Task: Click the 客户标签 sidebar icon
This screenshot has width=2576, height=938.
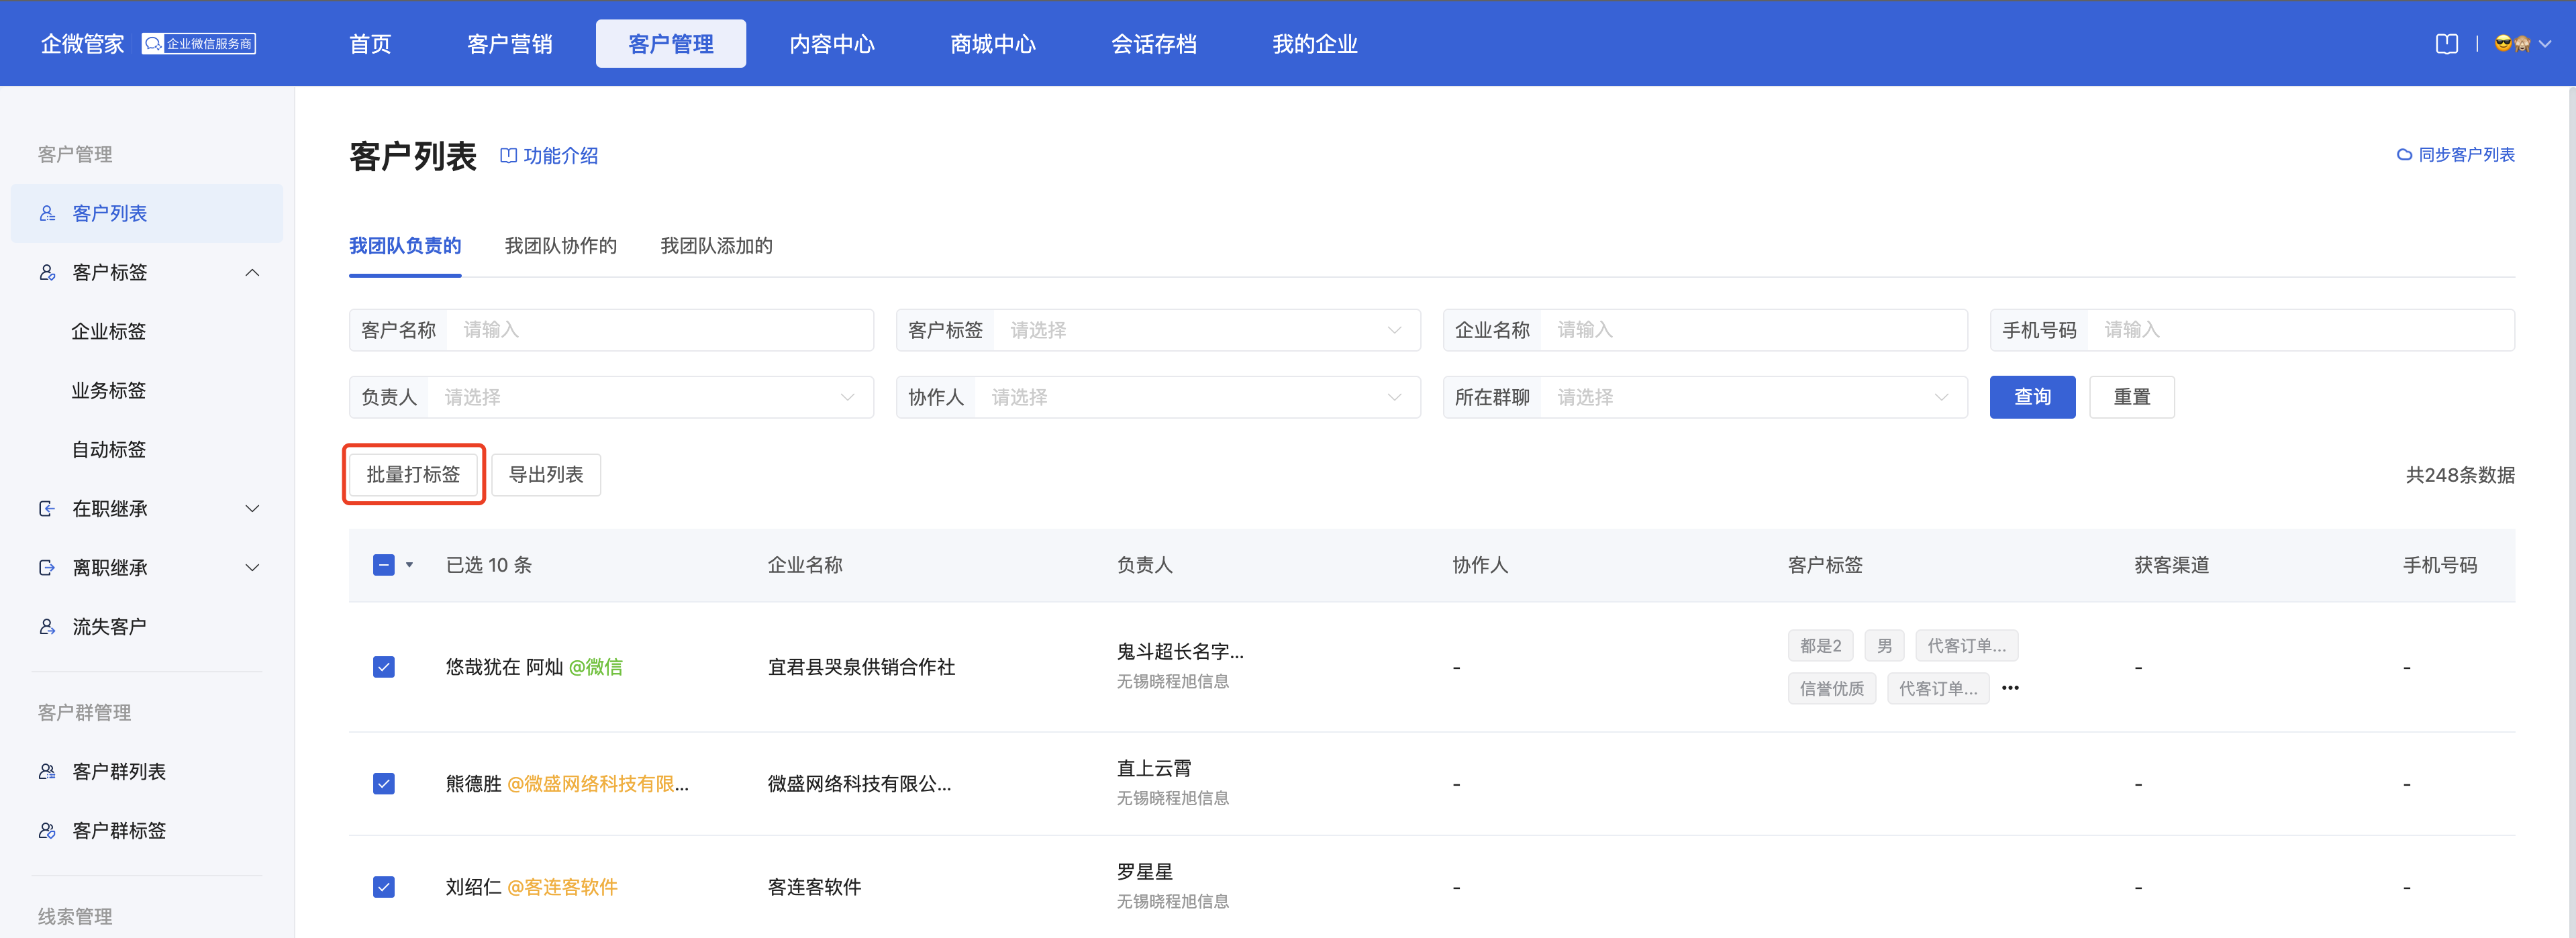Action: [x=47, y=272]
